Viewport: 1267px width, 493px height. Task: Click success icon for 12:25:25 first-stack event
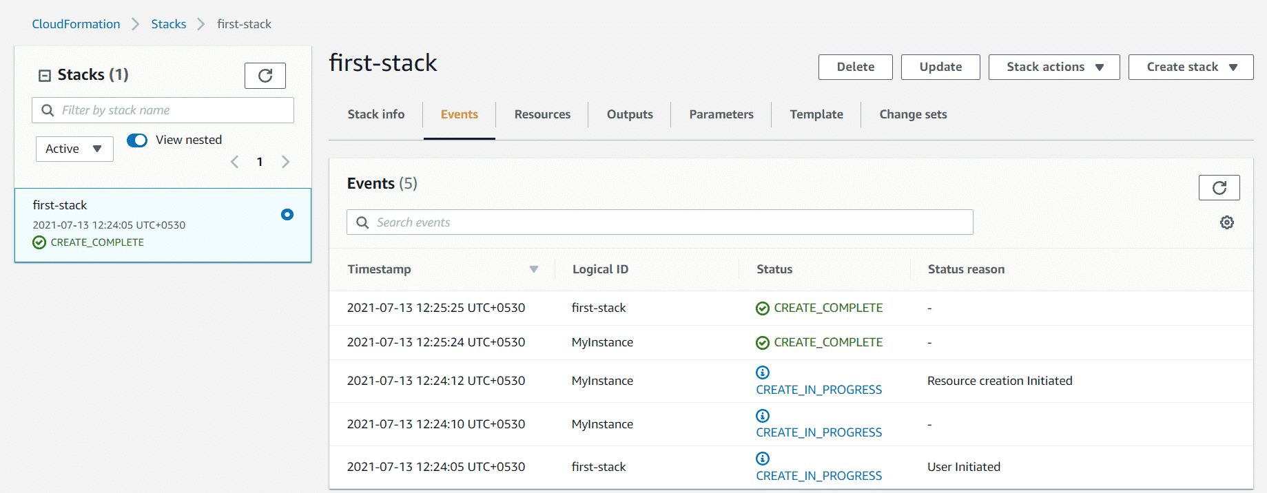[x=763, y=308]
